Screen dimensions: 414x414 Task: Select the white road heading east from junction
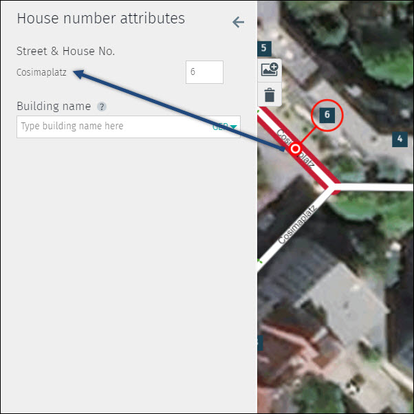(x=373, y=187)
